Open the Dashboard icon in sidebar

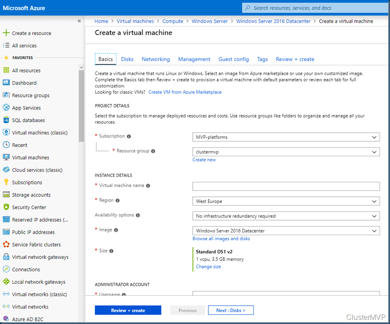(x=6, y=82)
